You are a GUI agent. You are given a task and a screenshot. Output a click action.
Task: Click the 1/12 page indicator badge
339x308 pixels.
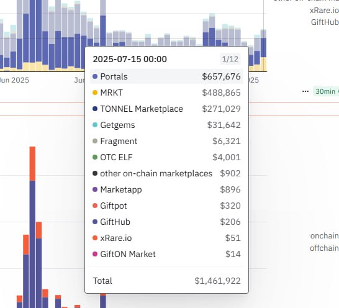pyautogui.click(x=230, y=59)
